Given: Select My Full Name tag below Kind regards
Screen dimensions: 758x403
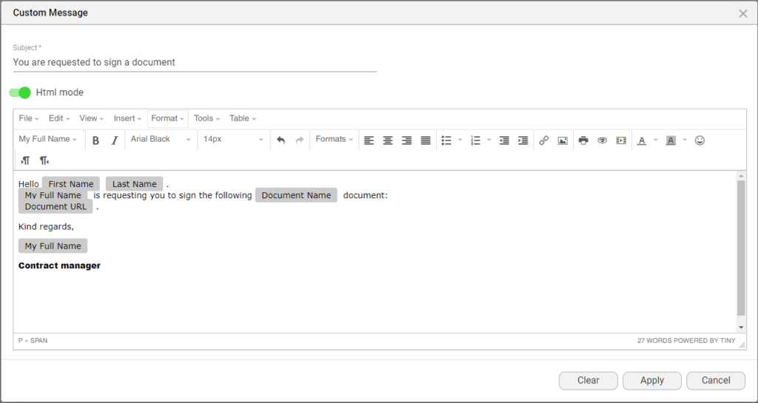Looking at the screenshot, I should [x=53, y=245].
